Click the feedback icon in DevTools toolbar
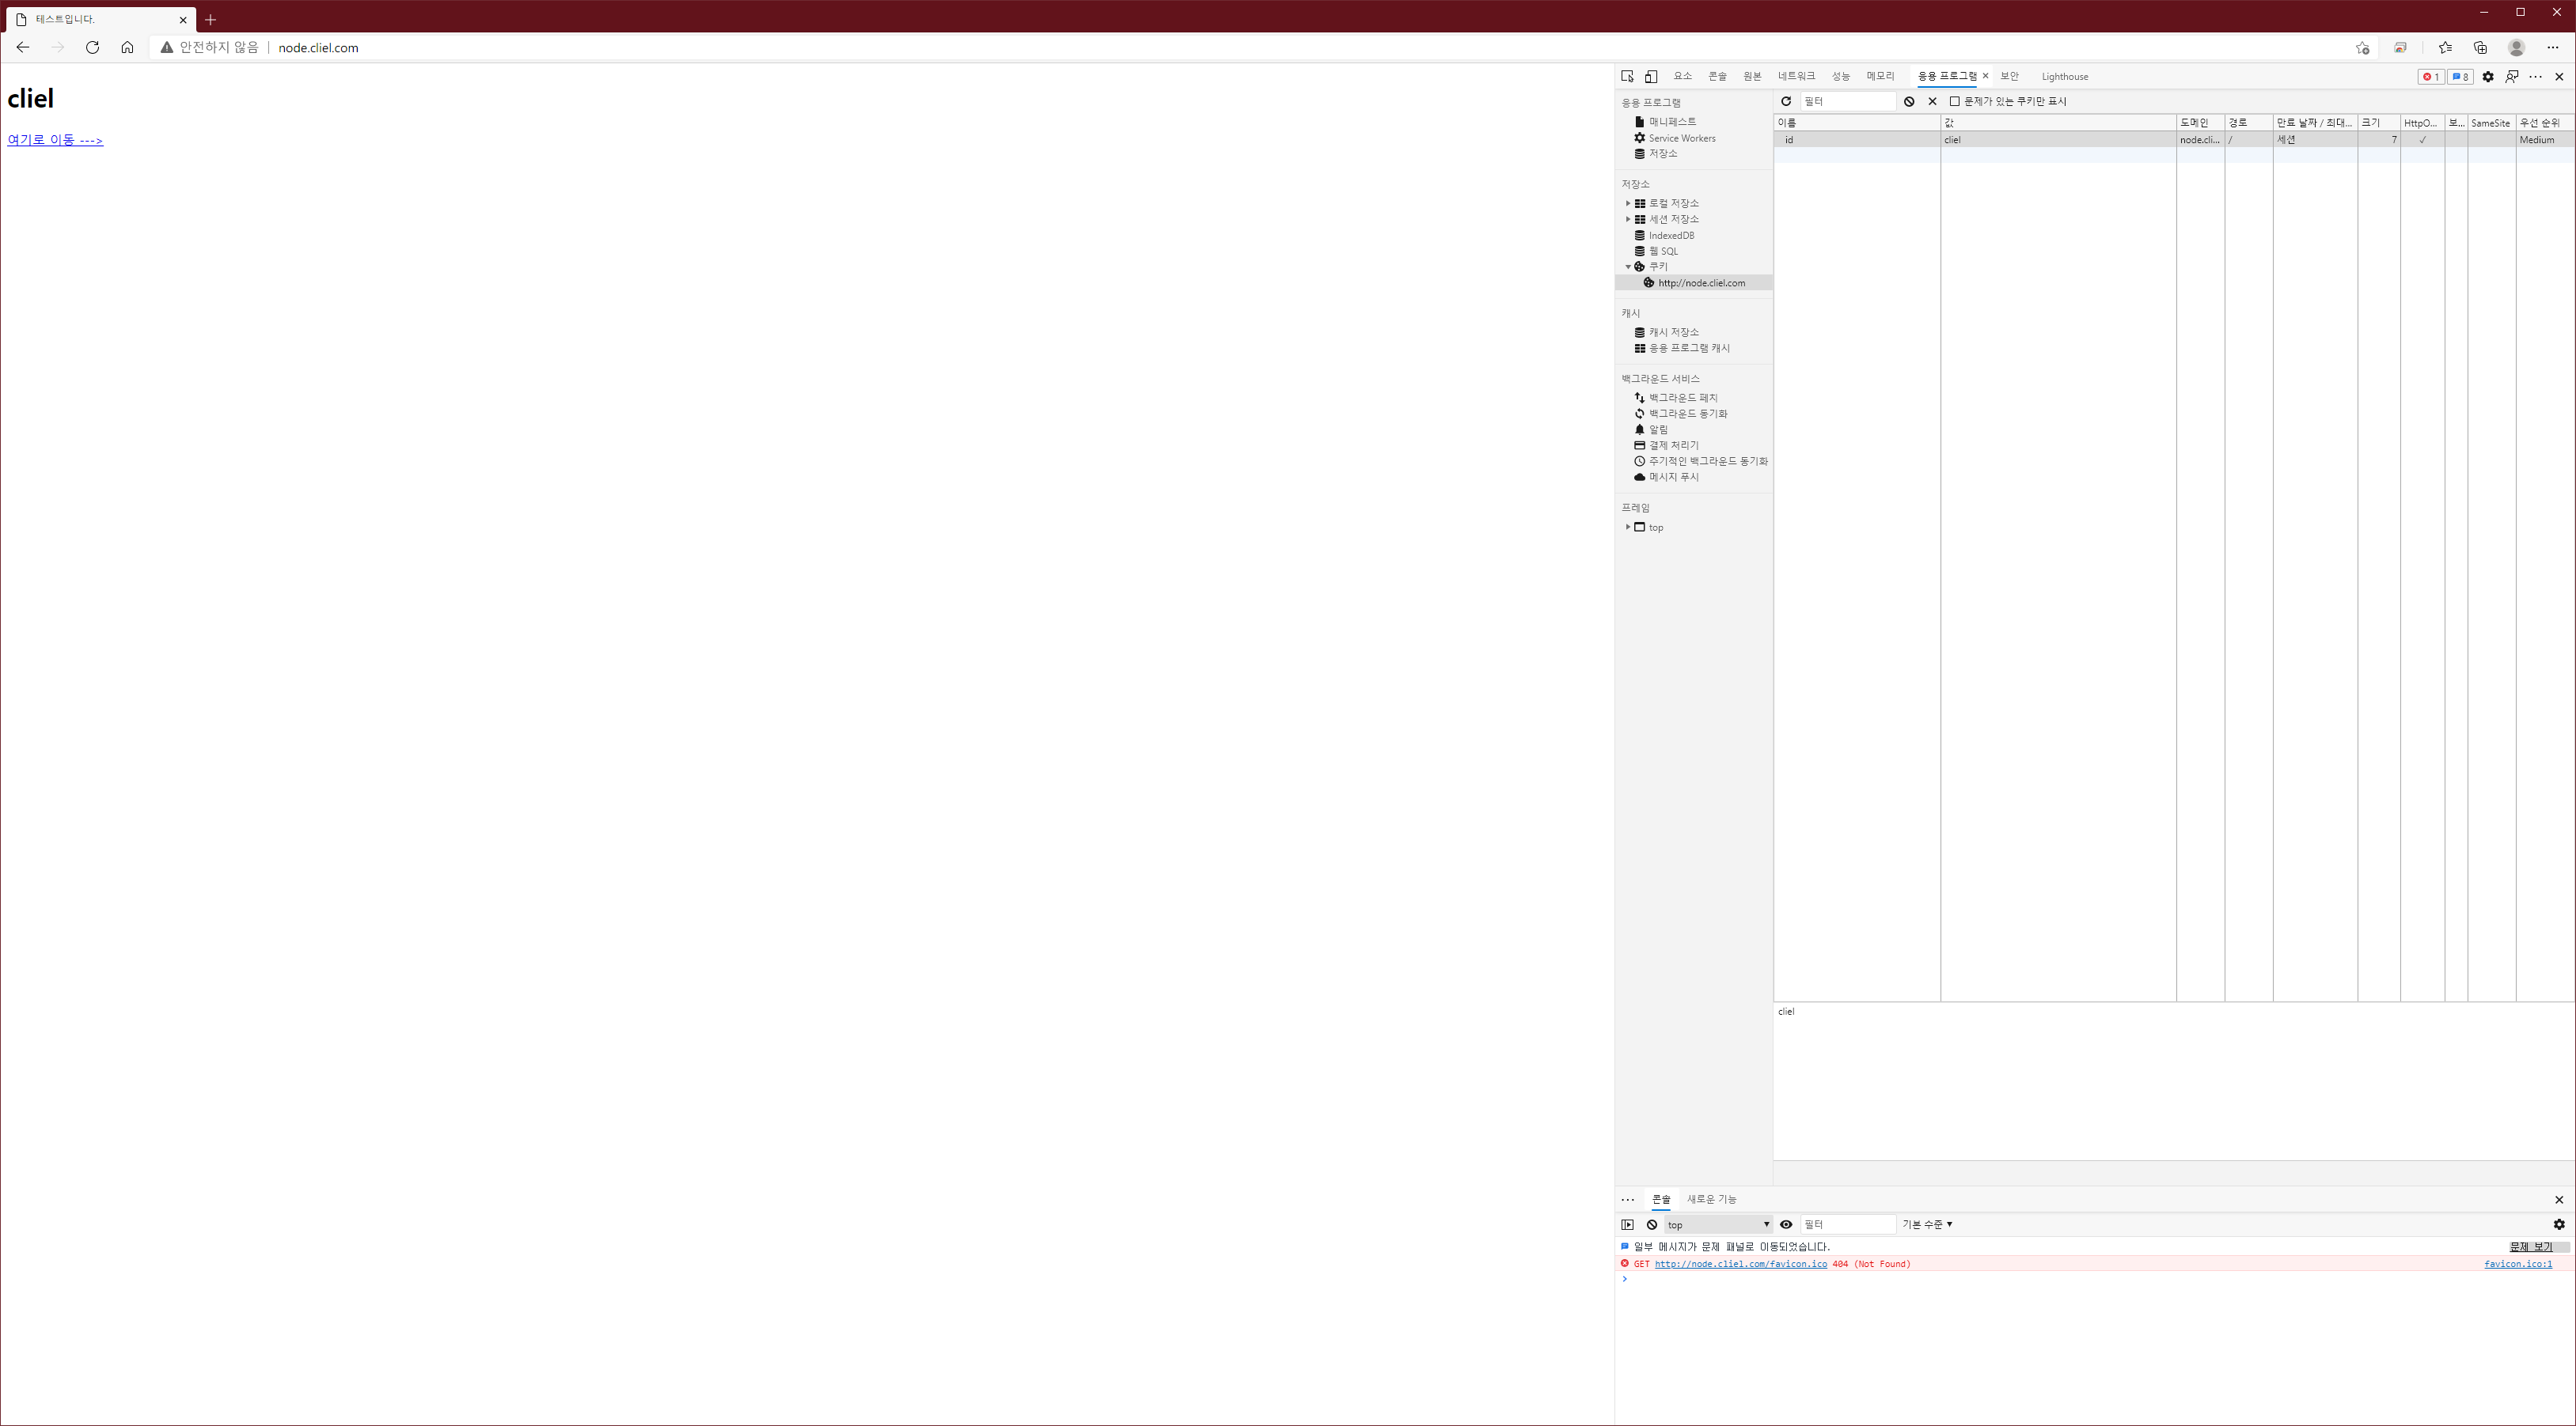The height and width of the screenshot is (1426, 2576). click(2512, 76)
